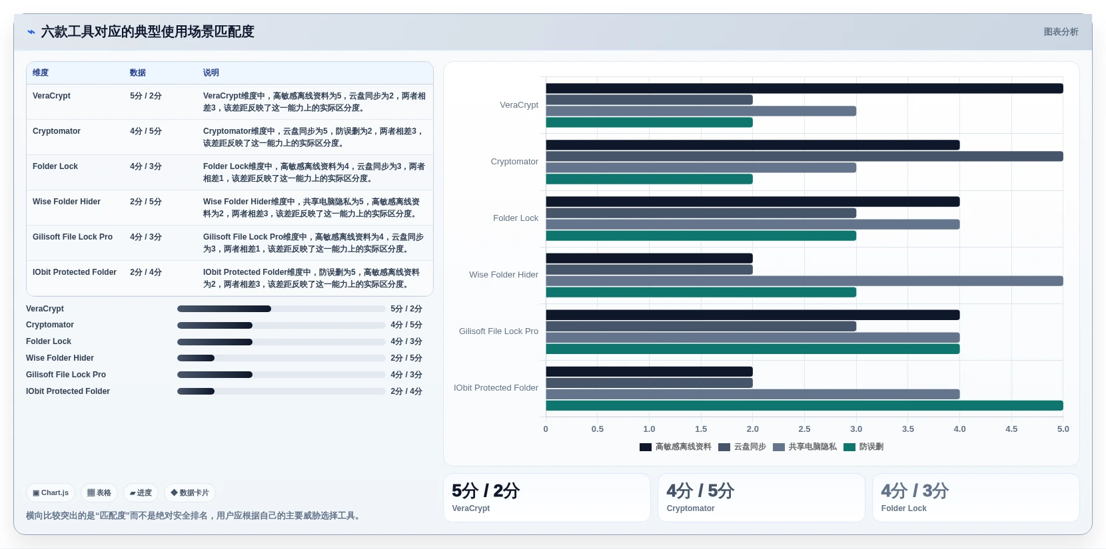Select the Cryptomator table row name
The height and width of the screenshot is (549, 1106).
click(x=57, y=131)
